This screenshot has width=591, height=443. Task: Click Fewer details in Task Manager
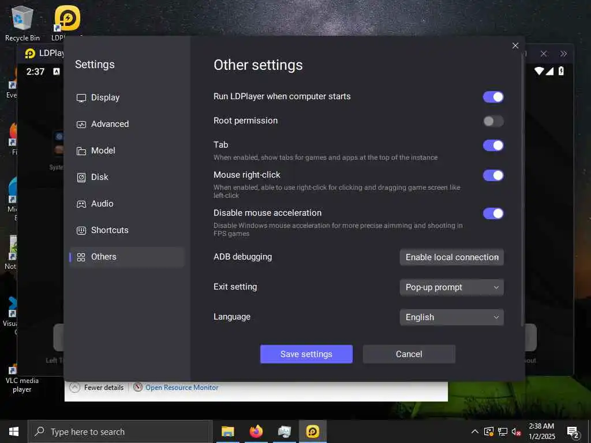point(104,388)
